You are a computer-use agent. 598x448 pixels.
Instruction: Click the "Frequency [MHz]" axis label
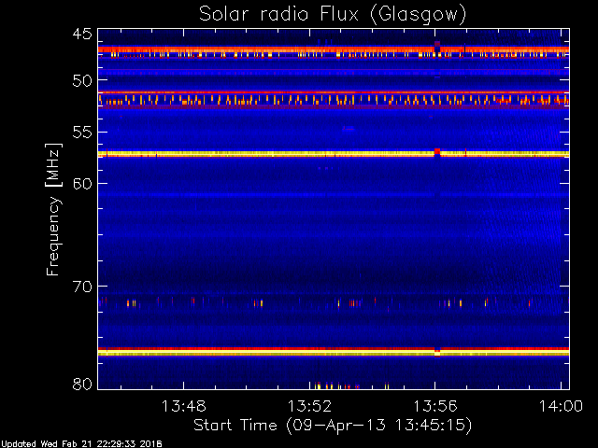(53, 209)
